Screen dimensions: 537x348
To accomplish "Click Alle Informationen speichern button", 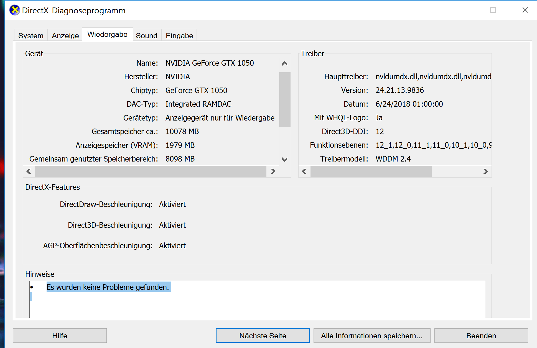I will [x=372, y=336].
